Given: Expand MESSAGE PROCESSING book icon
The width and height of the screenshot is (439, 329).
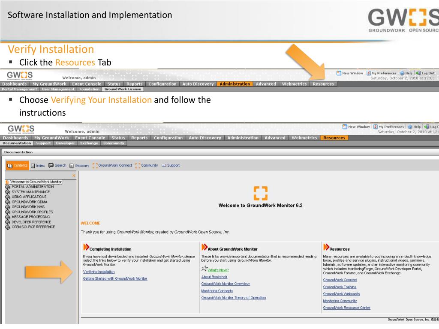Looking at the screenshot, I should [x=8, y=217].
